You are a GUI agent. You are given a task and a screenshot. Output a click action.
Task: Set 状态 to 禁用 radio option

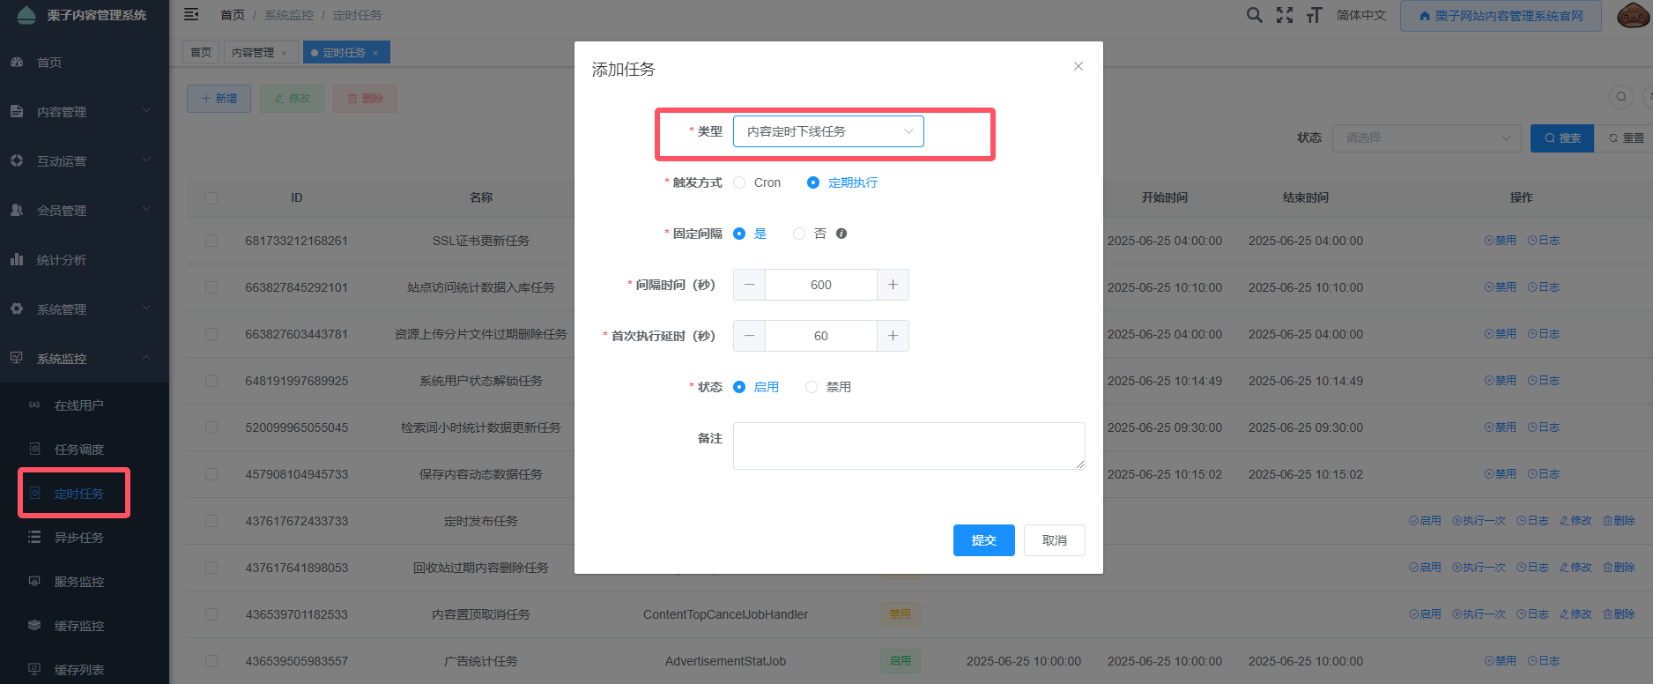812,387
